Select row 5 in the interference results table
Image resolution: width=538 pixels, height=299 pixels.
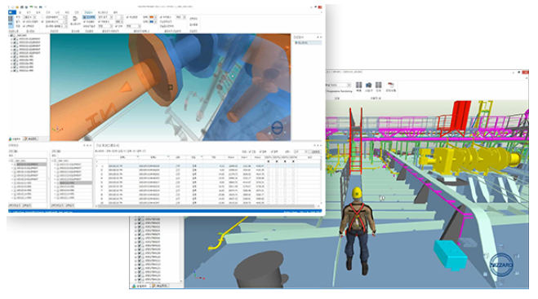207,182
